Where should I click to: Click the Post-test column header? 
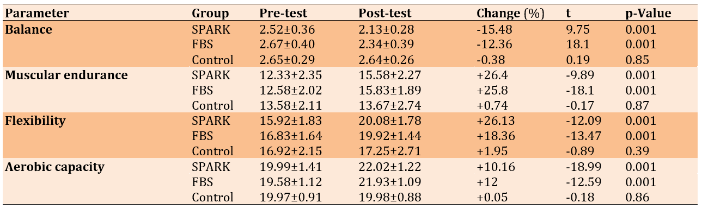click(384, 13)
